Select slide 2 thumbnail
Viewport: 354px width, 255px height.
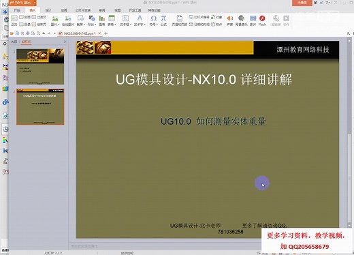pyautogui.click(x=40, y=106)
